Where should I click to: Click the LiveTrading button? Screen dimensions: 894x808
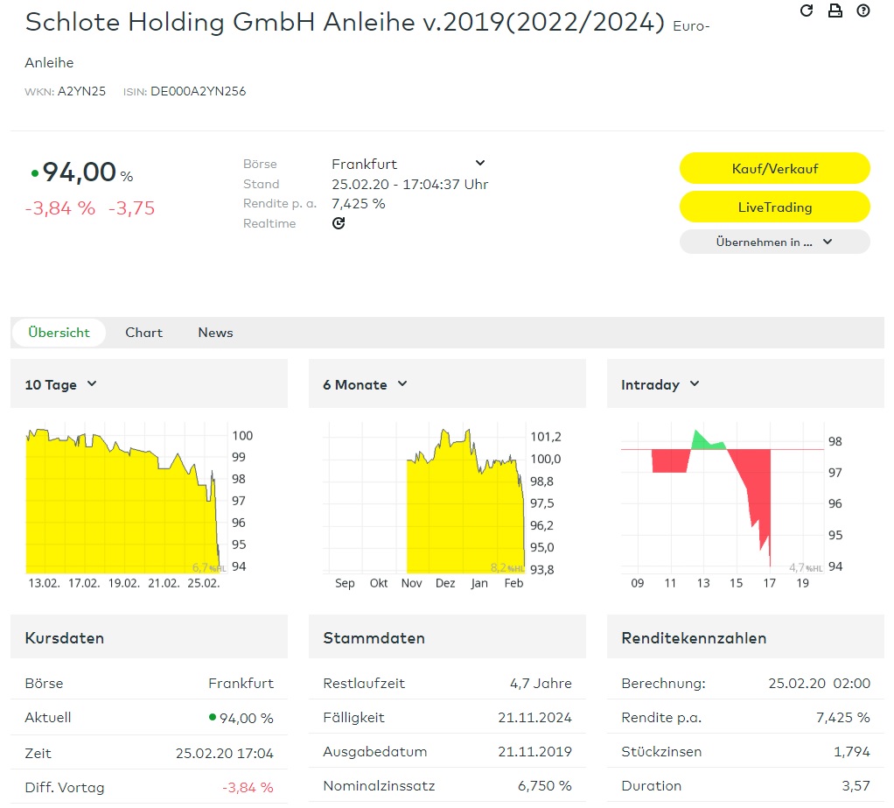coord(774,207)
